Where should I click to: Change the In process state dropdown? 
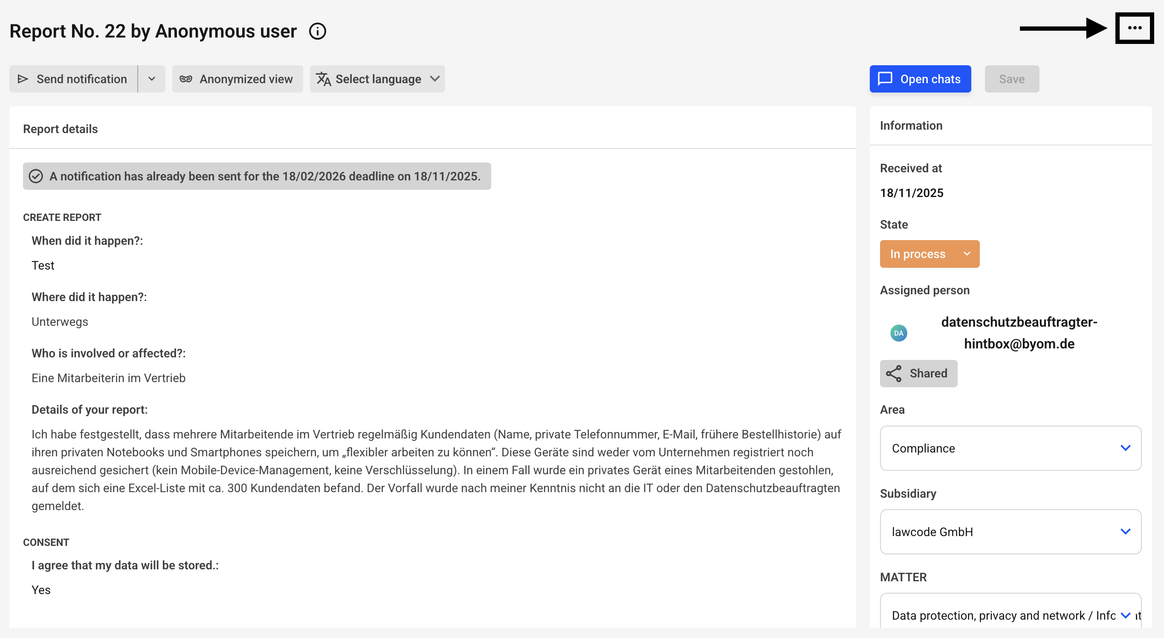pyautogui.click(x=929, y=254)
